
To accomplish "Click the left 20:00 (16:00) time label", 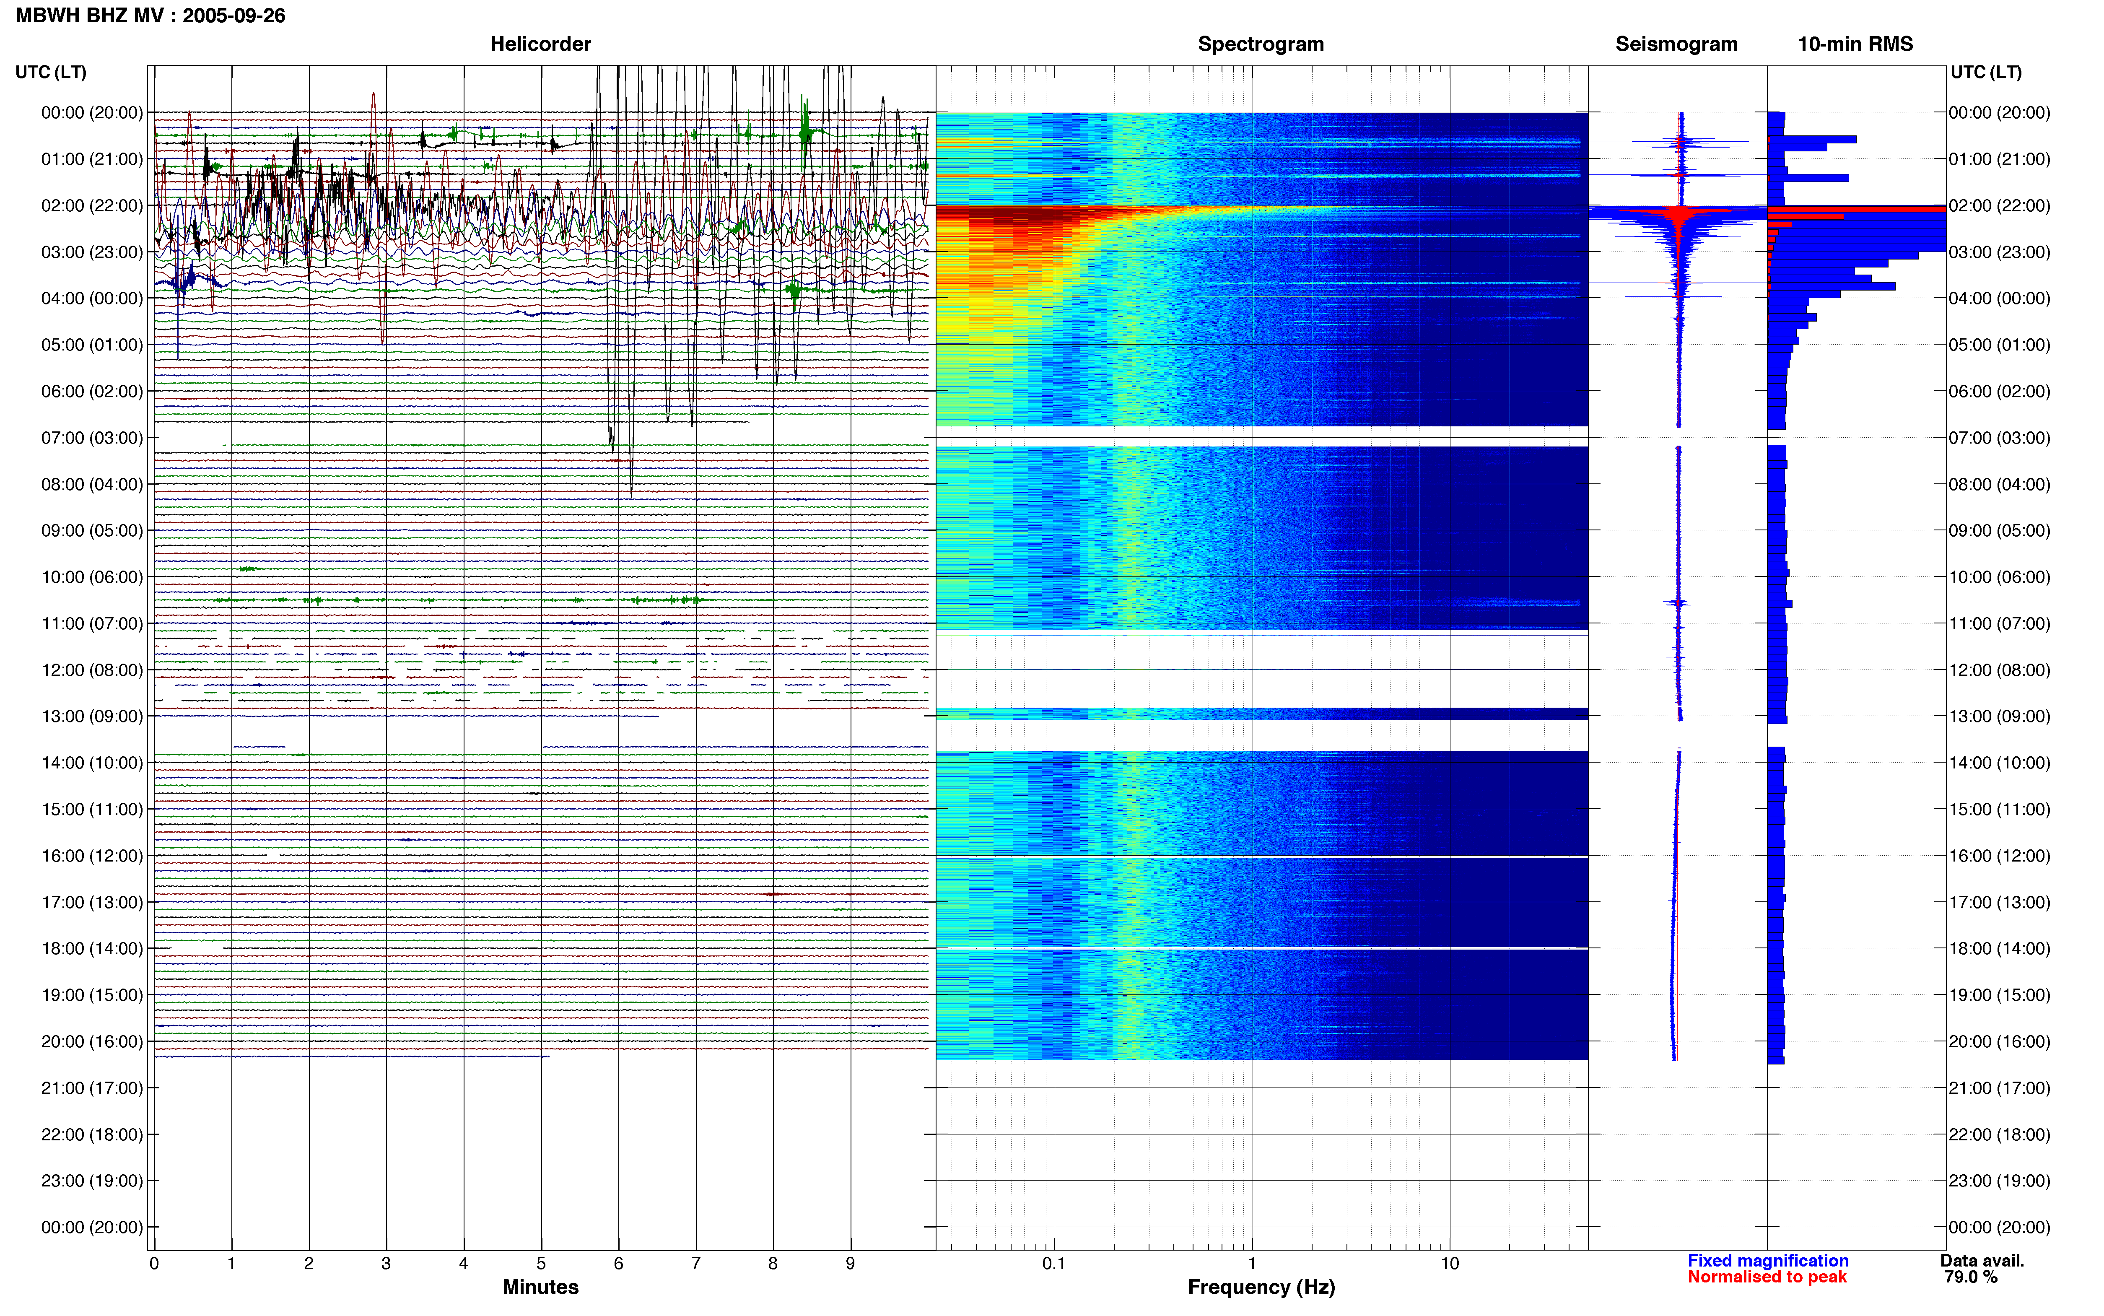I will coord(91,1042).
